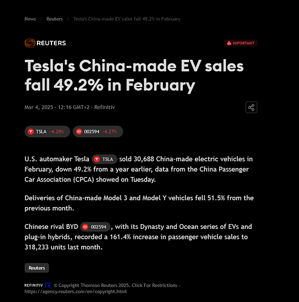Click the share icon button
Image resolution: width=299 pixels, height=302 pixels.
251,108
